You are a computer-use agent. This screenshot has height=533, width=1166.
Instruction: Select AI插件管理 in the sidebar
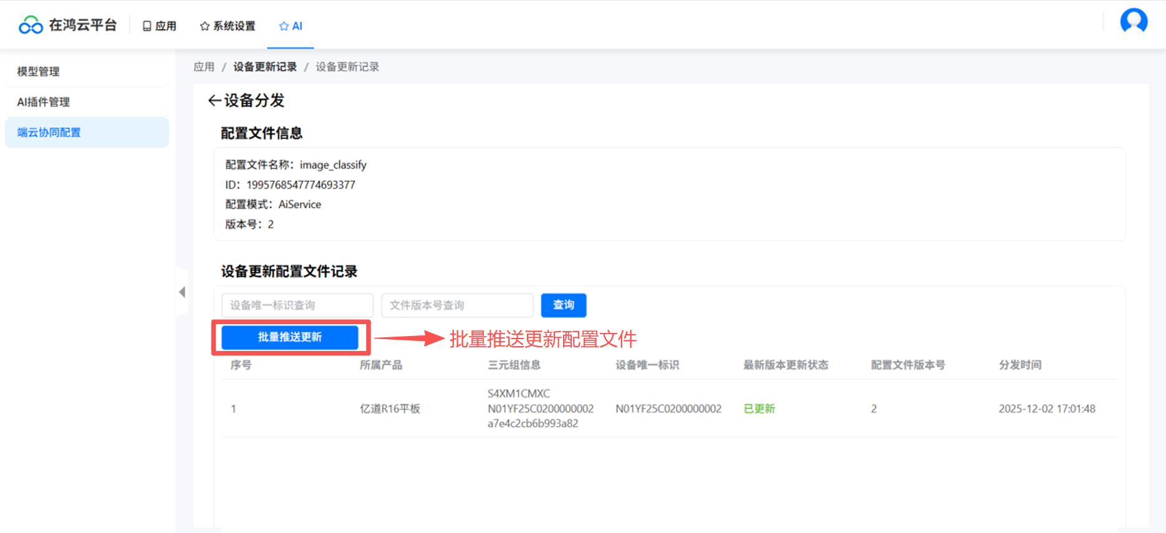click(44, 102)
